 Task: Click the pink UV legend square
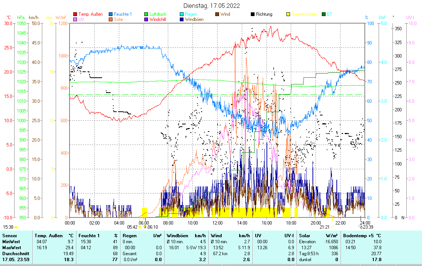(x=75, y=19)
